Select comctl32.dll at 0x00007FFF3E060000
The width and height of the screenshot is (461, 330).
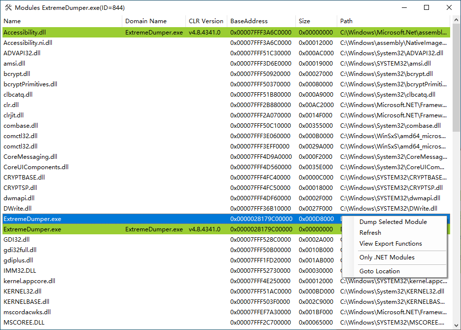point(226,136)
